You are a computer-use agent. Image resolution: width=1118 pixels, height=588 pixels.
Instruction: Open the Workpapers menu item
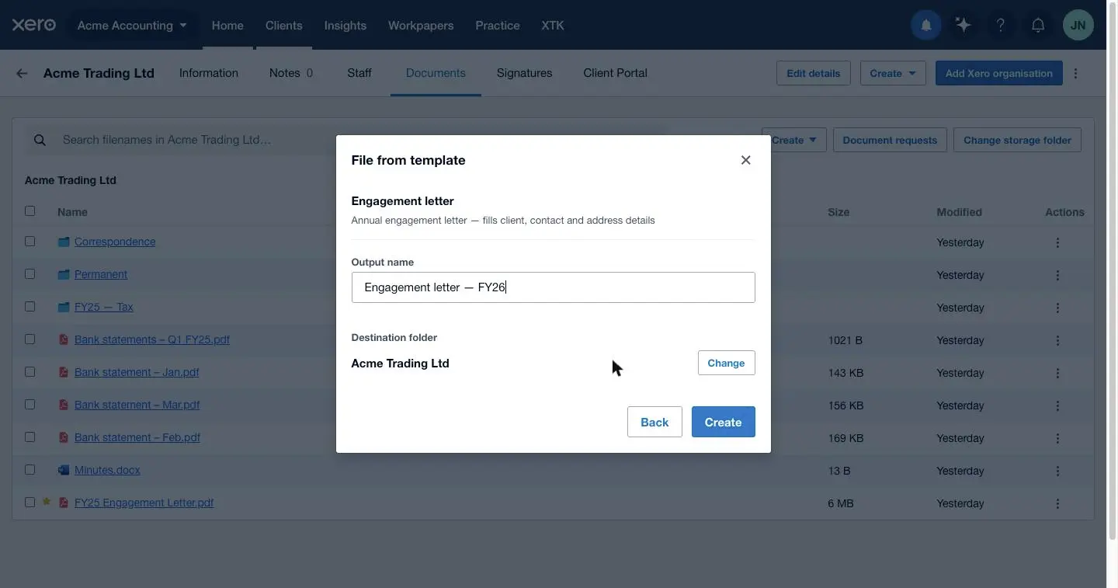point(421,26)
